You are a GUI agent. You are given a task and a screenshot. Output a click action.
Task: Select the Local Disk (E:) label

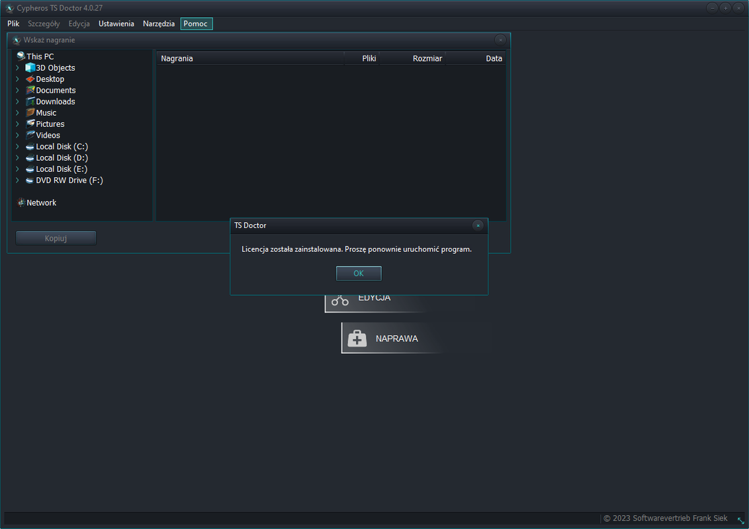click(x=62, y=169)
